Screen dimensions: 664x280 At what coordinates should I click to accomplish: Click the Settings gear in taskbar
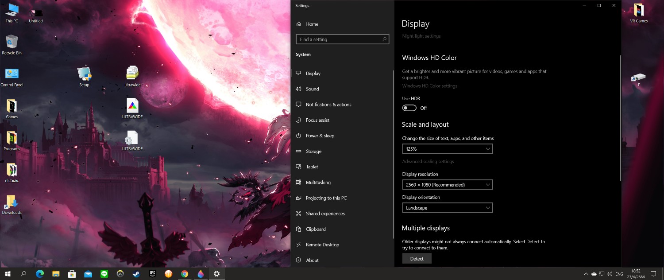point(216,274)
